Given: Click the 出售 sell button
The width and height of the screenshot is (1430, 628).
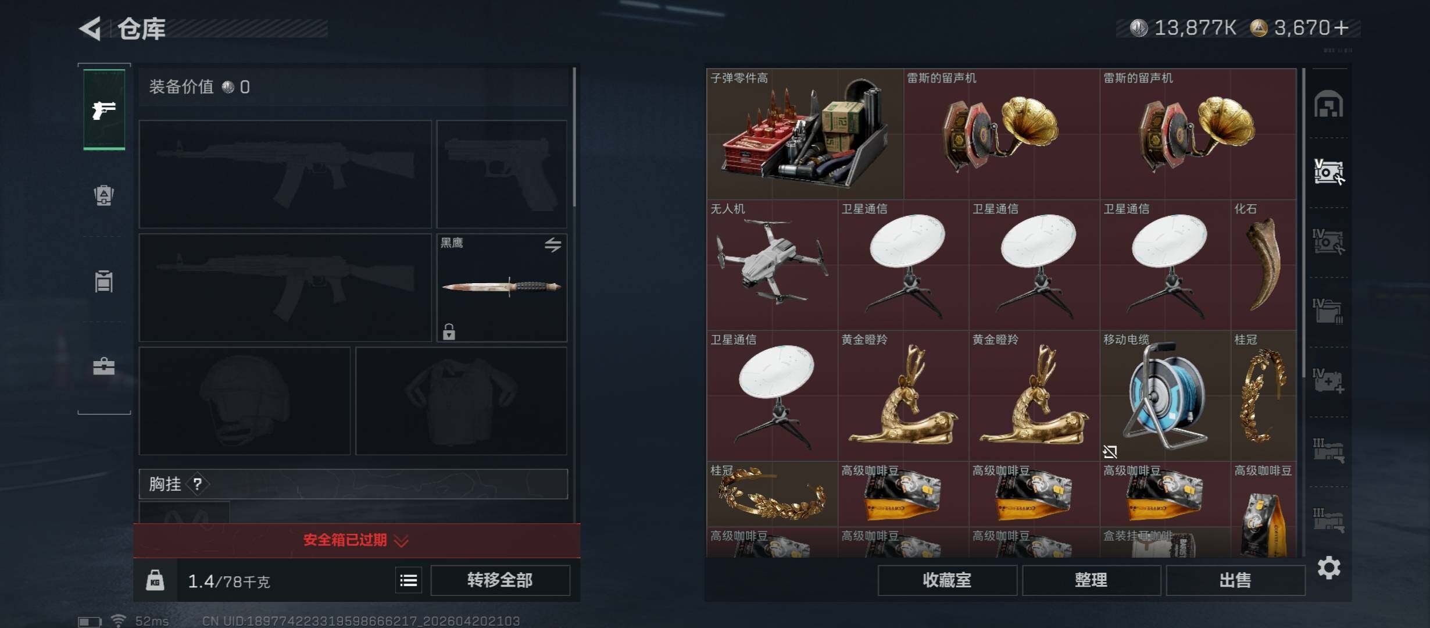Looking at the screenshot, I should click(1235, 580).
